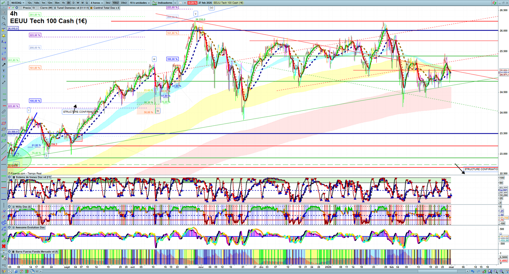Toggle Control Total Doc v.6 indicator

coord(91,8)
